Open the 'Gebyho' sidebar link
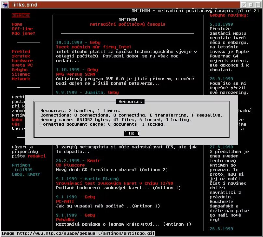Screen dimensions: 263x237 (x=20, y=70)
